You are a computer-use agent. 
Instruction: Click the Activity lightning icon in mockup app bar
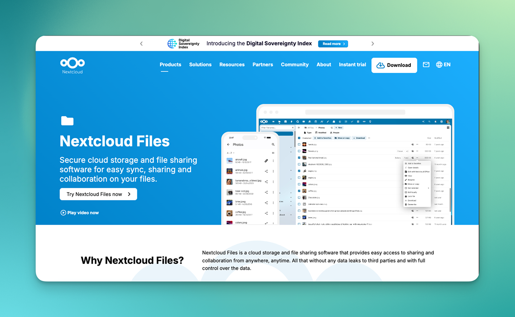click(x=292, y=122)
